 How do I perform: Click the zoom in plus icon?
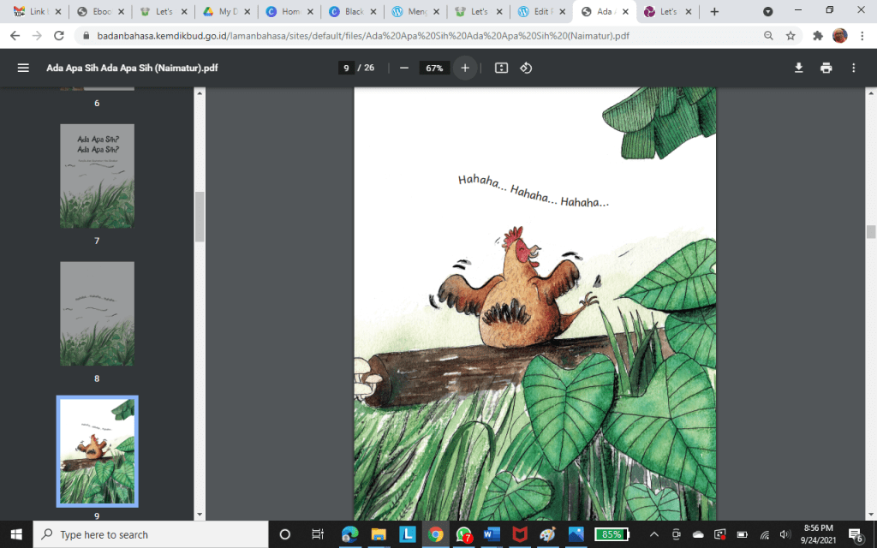(x=465, y=68)
